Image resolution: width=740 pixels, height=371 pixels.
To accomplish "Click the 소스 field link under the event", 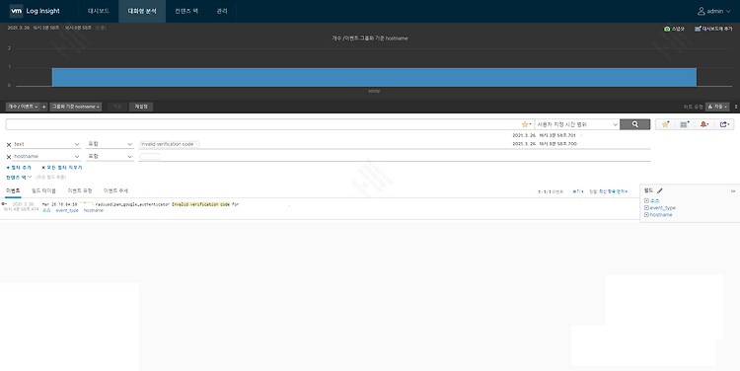I will pyautogui.click(x=46, y=210).
